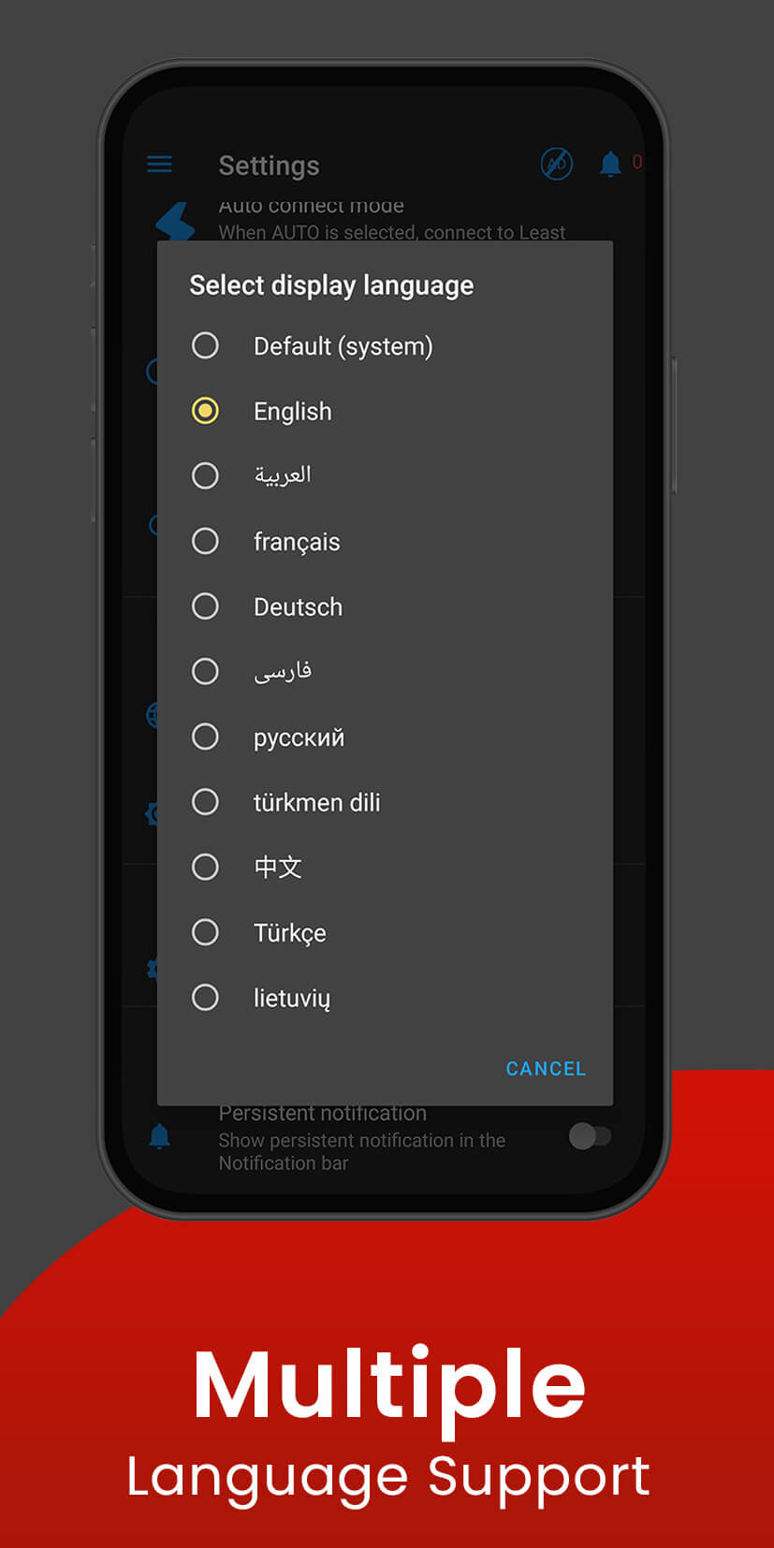Choose türkmen dili from the list
Viewport: 774px width, 1548px height.
coord(205,802)
